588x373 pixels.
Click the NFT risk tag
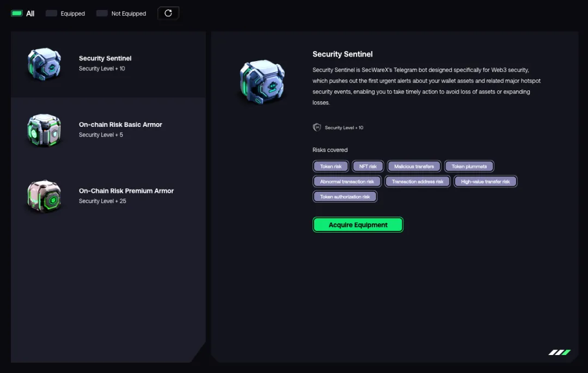(x=368, y=167)
